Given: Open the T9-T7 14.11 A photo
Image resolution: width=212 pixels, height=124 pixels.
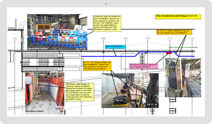Looking at the screenshot, I should click(x=130, y=90).
